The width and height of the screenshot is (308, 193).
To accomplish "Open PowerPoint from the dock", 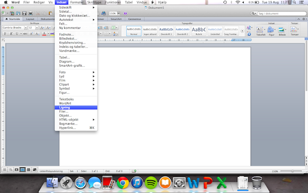I will pos(208,183).
